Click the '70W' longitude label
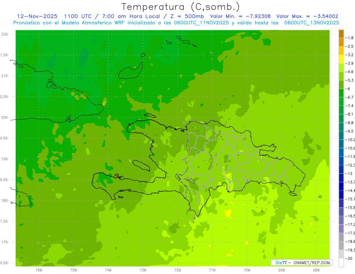The width and height of the screenshot is (355, 274). point(247,270)
